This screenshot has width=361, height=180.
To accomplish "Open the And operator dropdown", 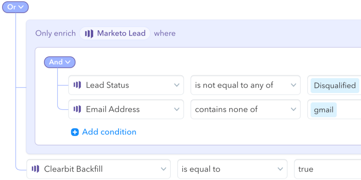I will click(x=60, y=62).
